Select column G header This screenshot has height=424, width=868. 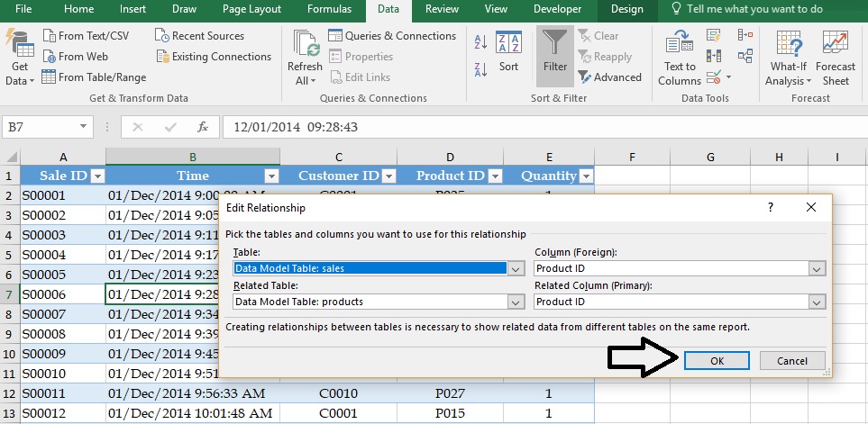pyautogui.click(x=710, y=157)
